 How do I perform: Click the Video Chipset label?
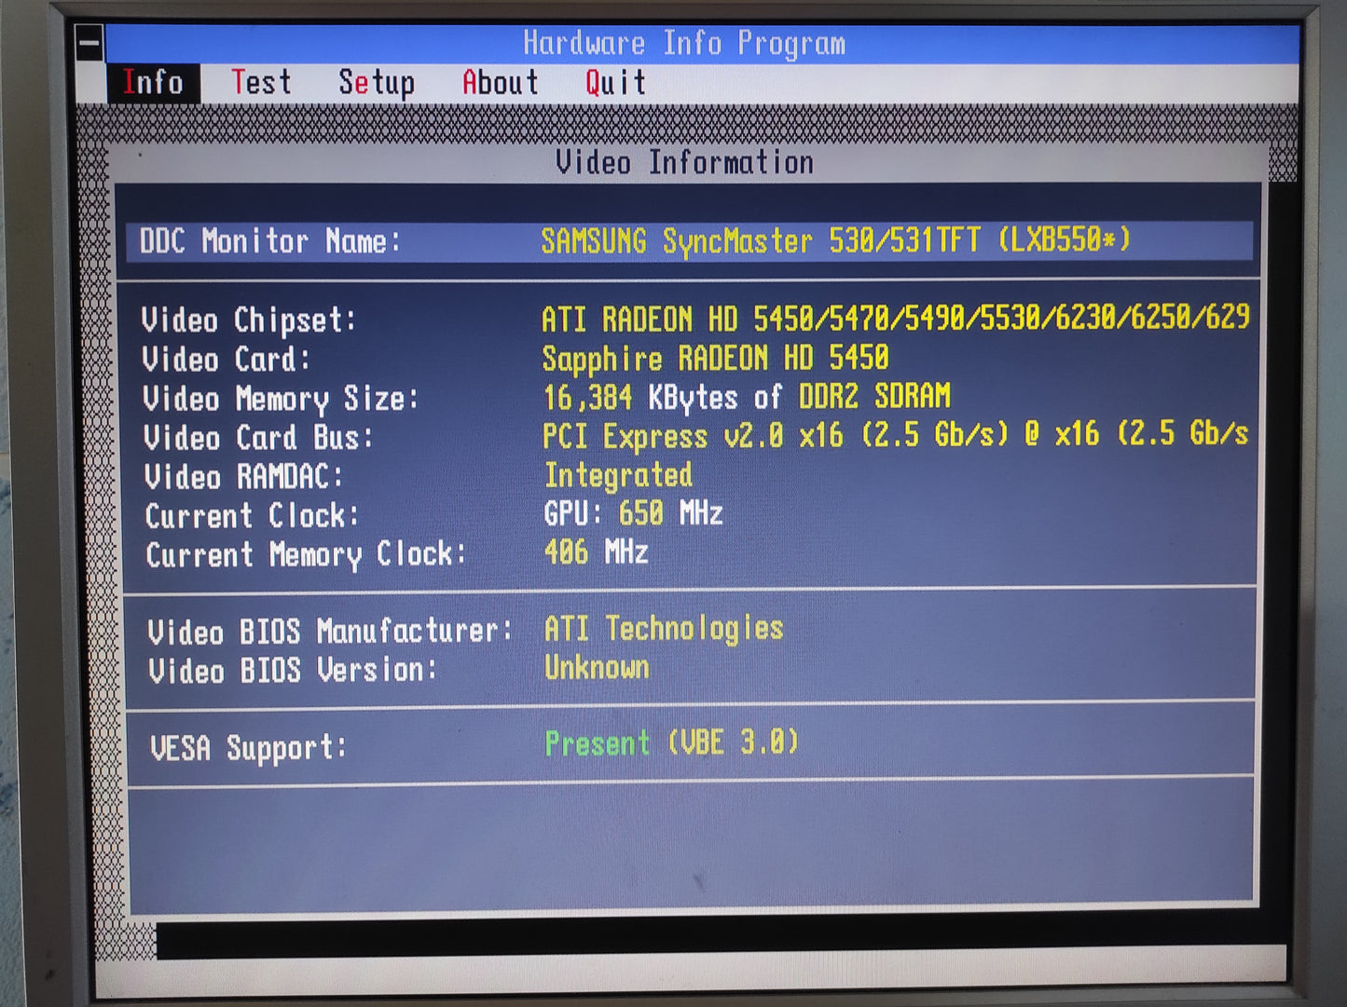249,320
